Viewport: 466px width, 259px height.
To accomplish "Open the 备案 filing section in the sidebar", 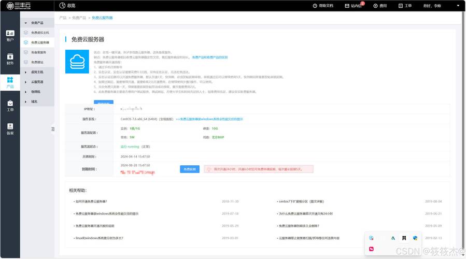I will (10, 129).
